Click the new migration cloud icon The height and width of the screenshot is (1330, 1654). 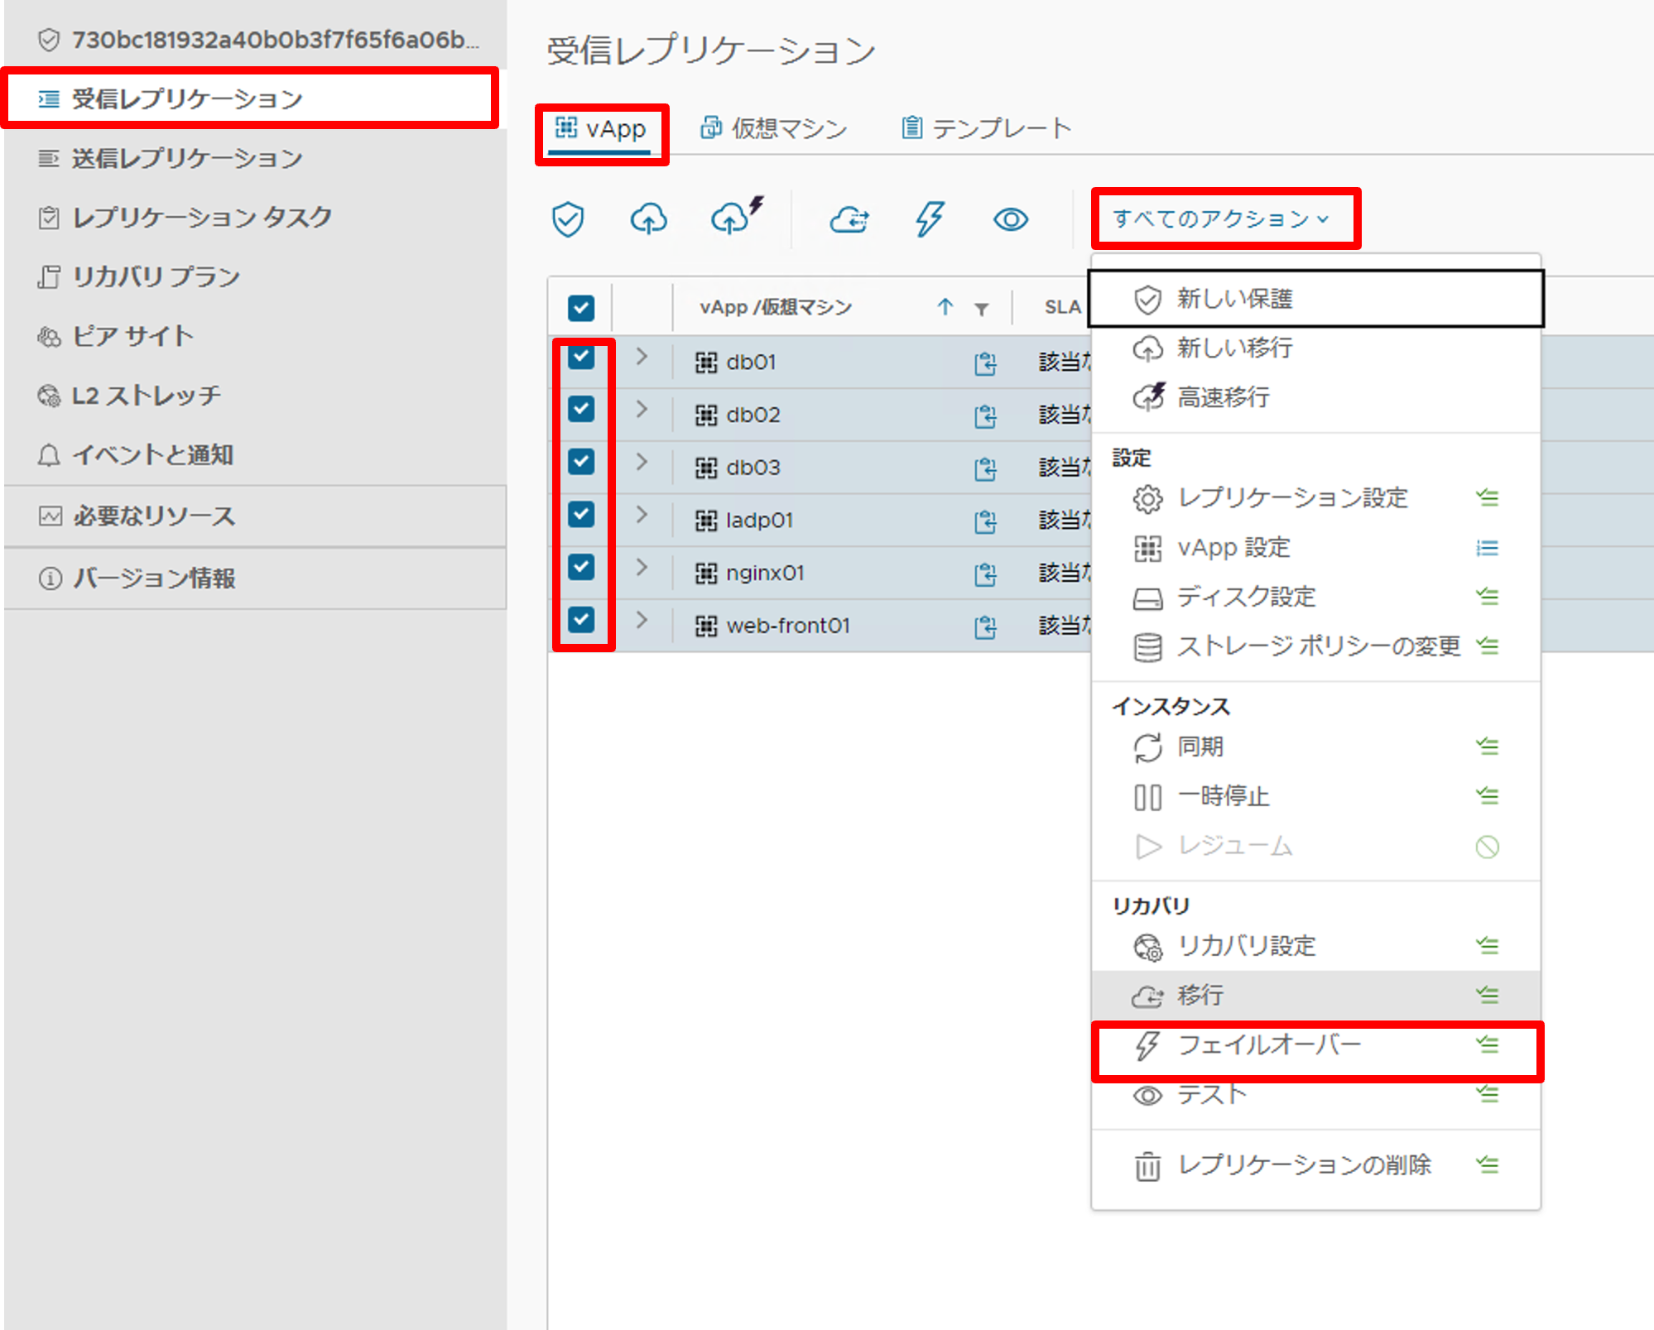click(x=649, y=219)
